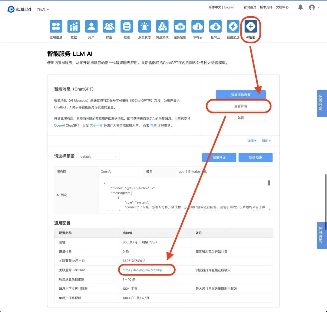Open the 服务定制 service customization icon
The height and width of the screenshot is (312, 327).
coord(180,26)
